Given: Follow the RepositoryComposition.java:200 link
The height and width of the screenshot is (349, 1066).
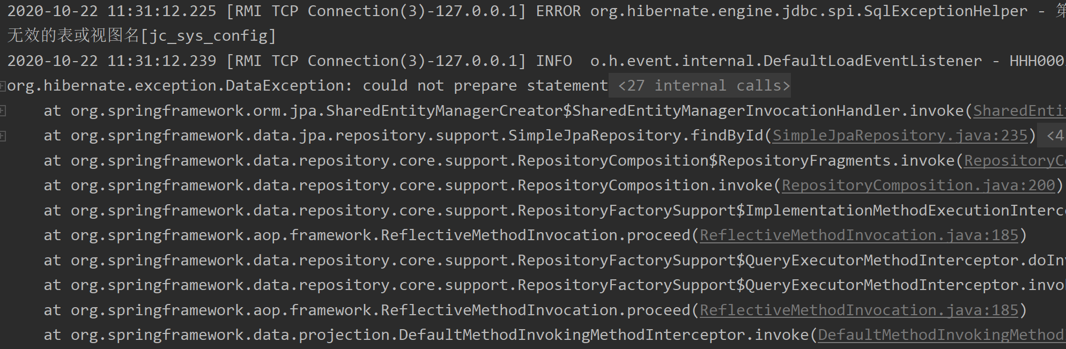Looking at the screenshot, I should pyautogui.click(x=918, y=185).
